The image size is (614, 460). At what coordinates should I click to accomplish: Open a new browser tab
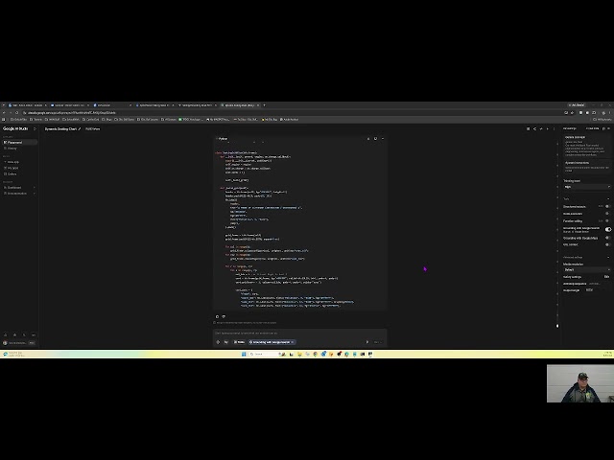click(x=265, y=105)
